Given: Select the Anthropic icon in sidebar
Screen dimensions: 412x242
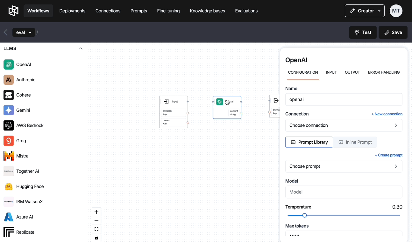Looking at the screenshot, I should point(9,80).
